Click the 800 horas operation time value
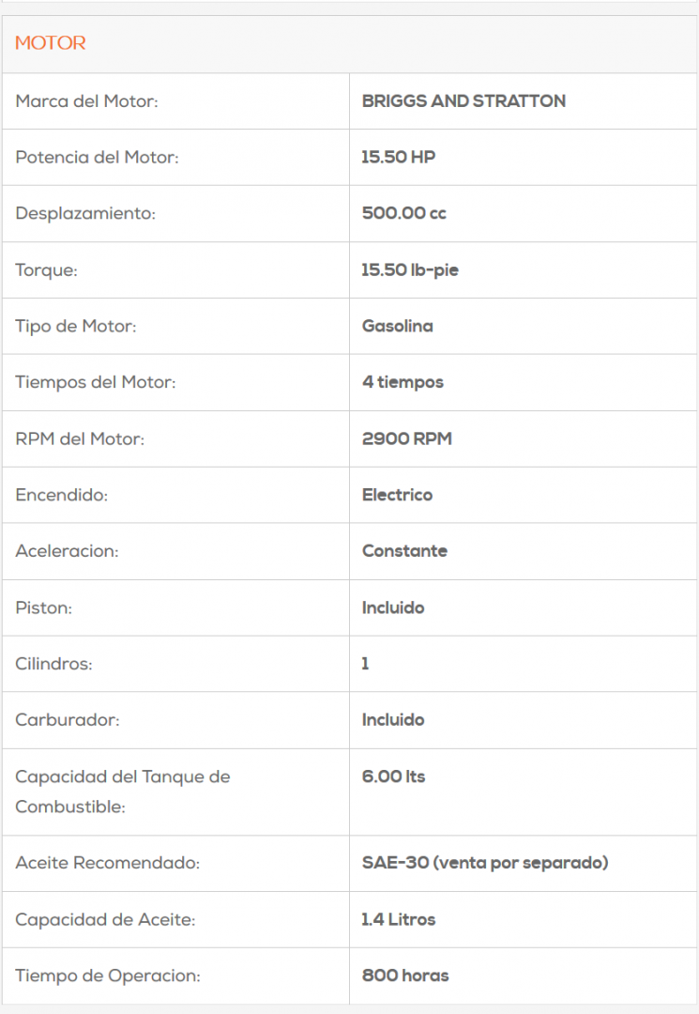 [405, 976]
